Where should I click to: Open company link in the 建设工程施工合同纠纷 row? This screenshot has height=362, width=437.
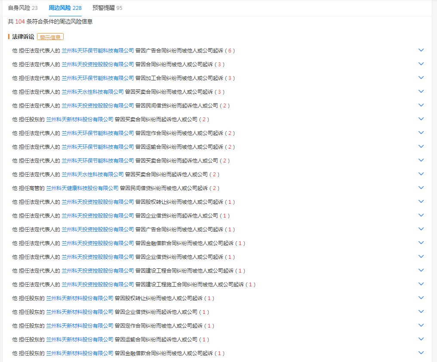[x=98, y=285]
